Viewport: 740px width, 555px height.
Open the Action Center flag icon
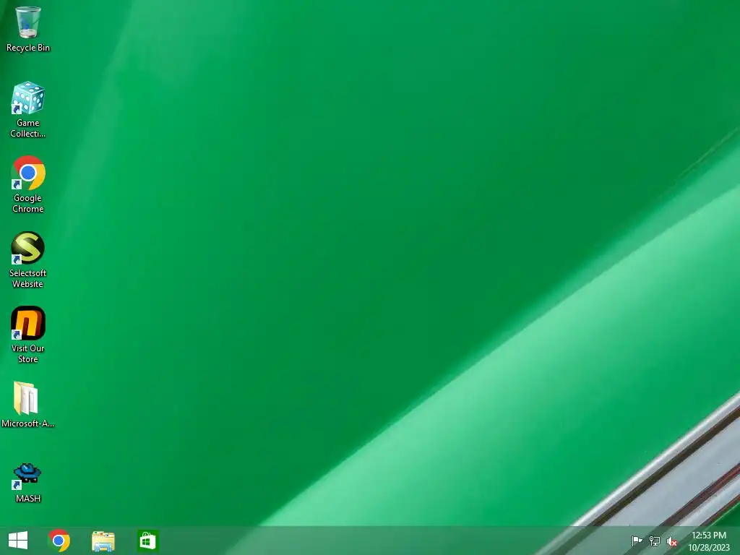click(x=637, y=541)
